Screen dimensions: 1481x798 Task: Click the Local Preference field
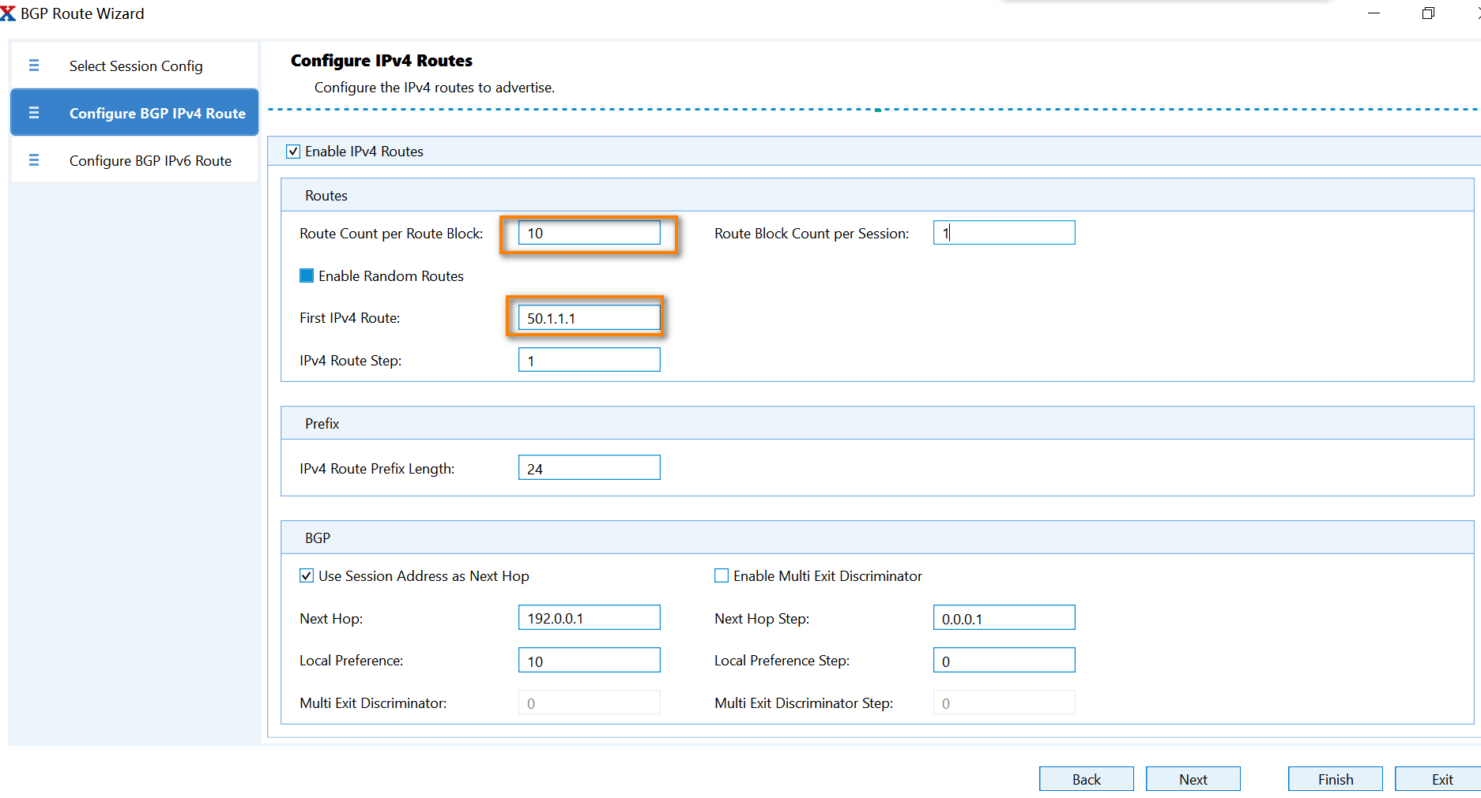tap(589, 661)
